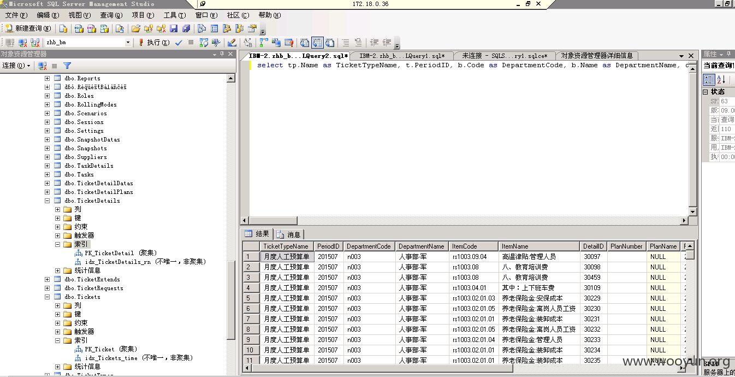The width and height of the screenshot is (735, 377).
Task: Click the results grid horizontal scrollbar
Action: (463, 368)
